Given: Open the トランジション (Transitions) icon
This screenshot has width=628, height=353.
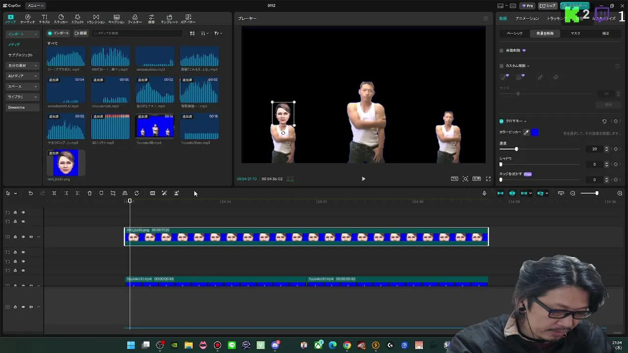Looking at the screenshot, I should point(96,19).
